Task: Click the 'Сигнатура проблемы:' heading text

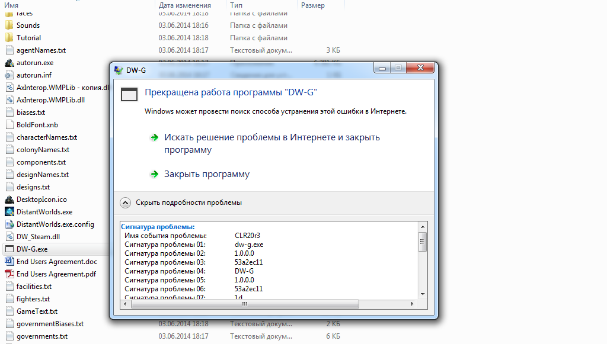Action: click(158, 227)
